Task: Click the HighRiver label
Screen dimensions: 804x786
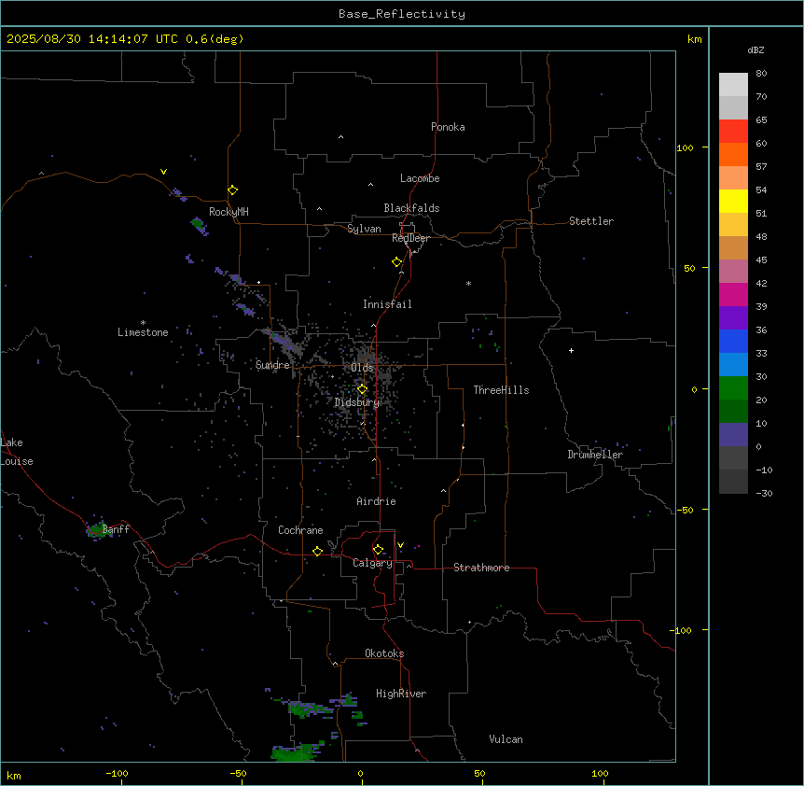Action: [401, 694]
